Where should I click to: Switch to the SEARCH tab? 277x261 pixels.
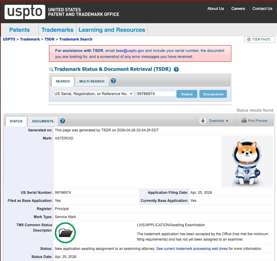tap(63, 81)
